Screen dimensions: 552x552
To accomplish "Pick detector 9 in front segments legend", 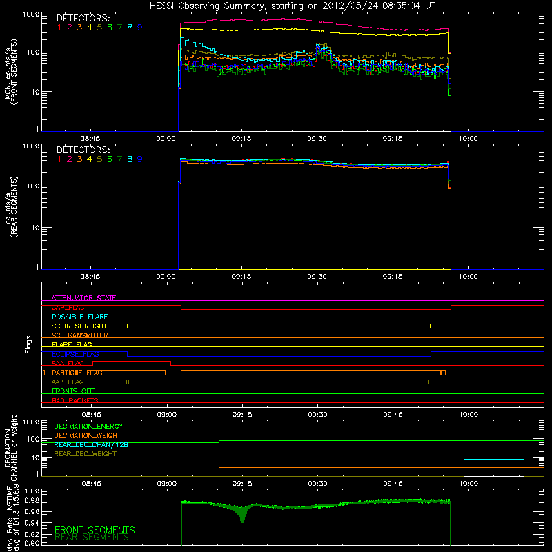I will tap(140, 28).
